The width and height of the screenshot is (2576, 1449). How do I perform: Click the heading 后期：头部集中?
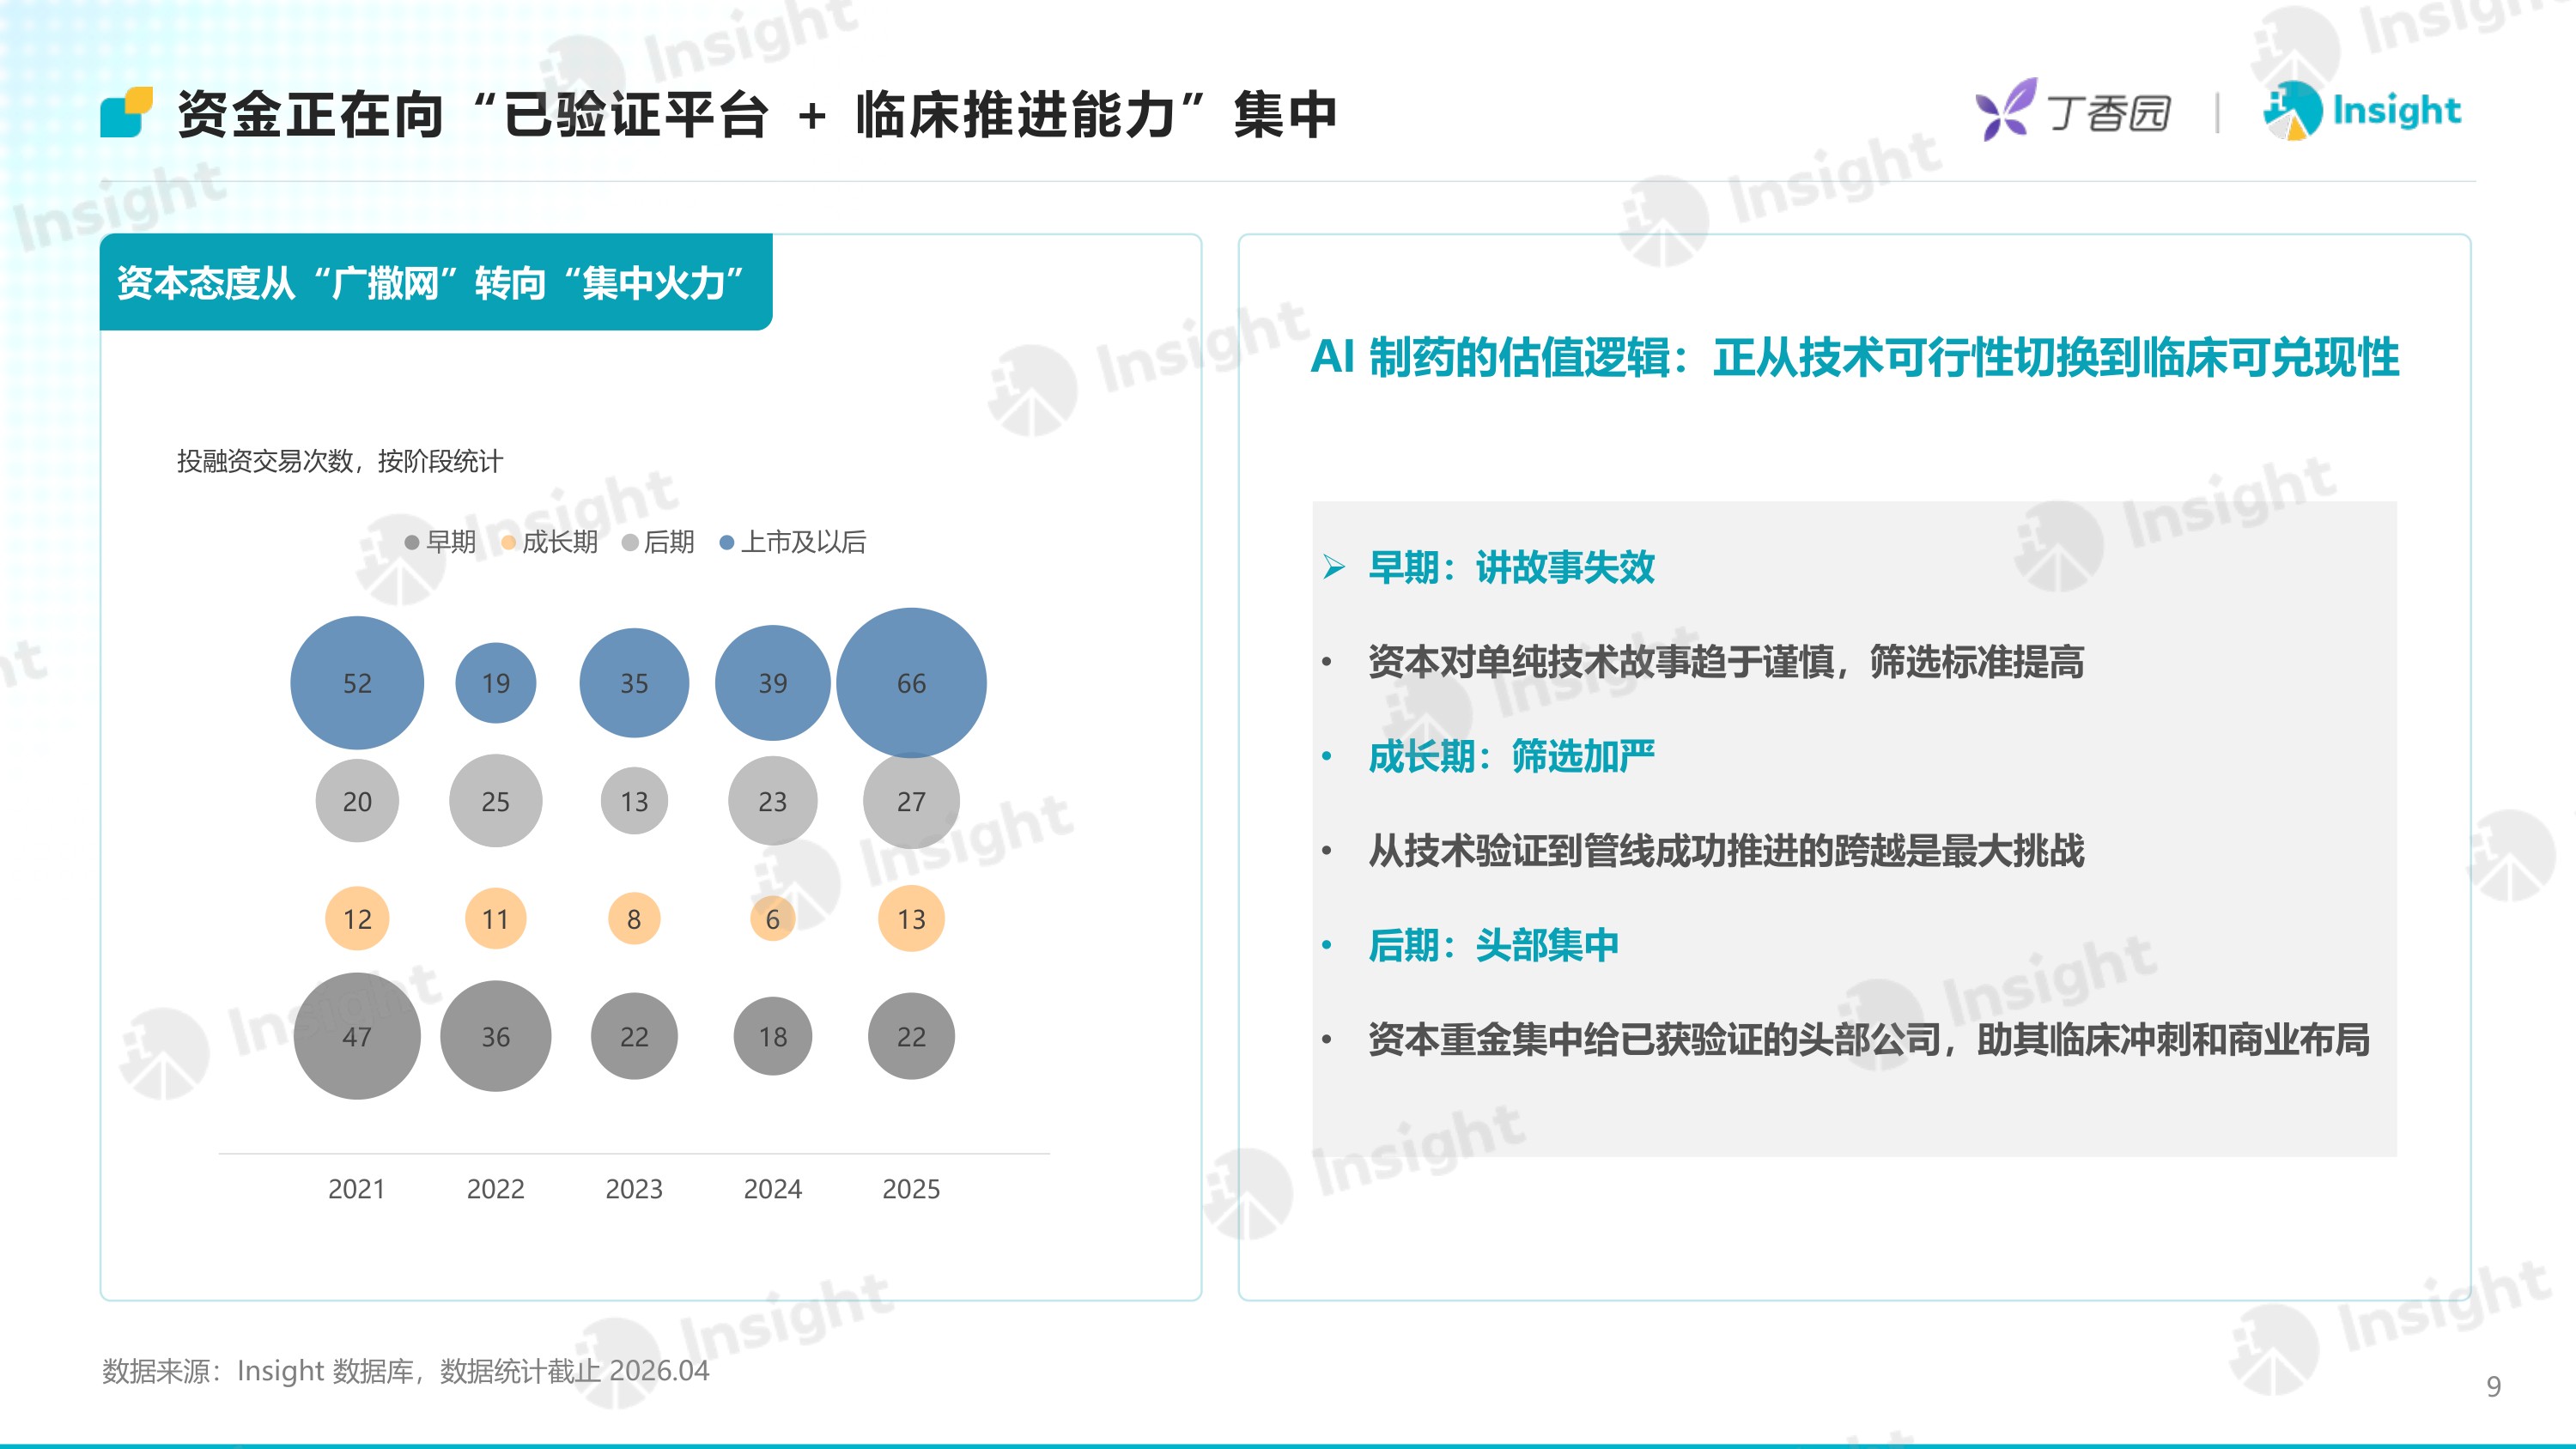point(1494,945)
